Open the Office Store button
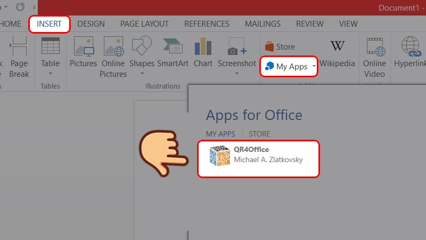The height and width of the screenshot is (240, 426). (280, 46)
